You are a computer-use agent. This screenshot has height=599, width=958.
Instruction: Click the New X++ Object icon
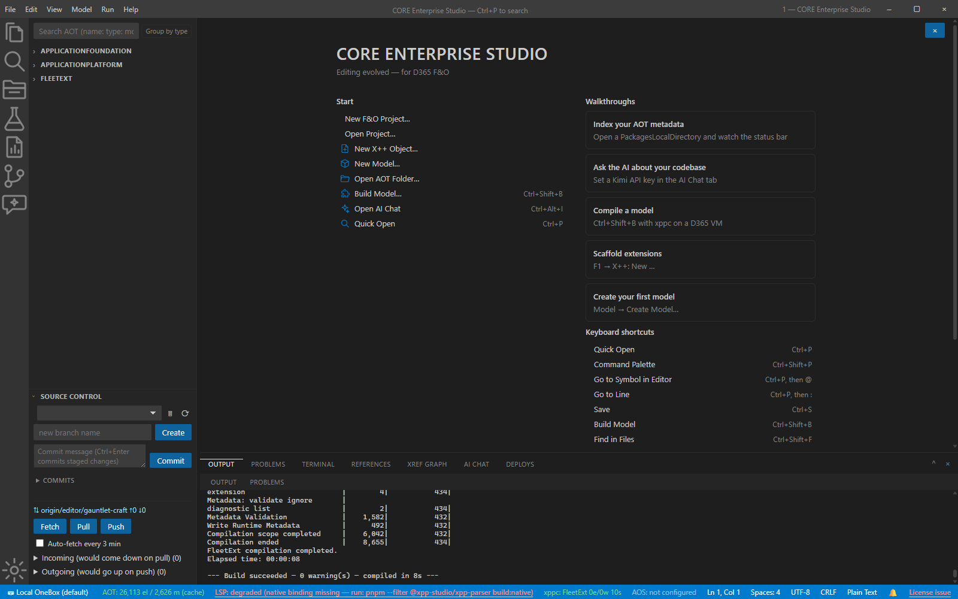[x=345, y=149]
